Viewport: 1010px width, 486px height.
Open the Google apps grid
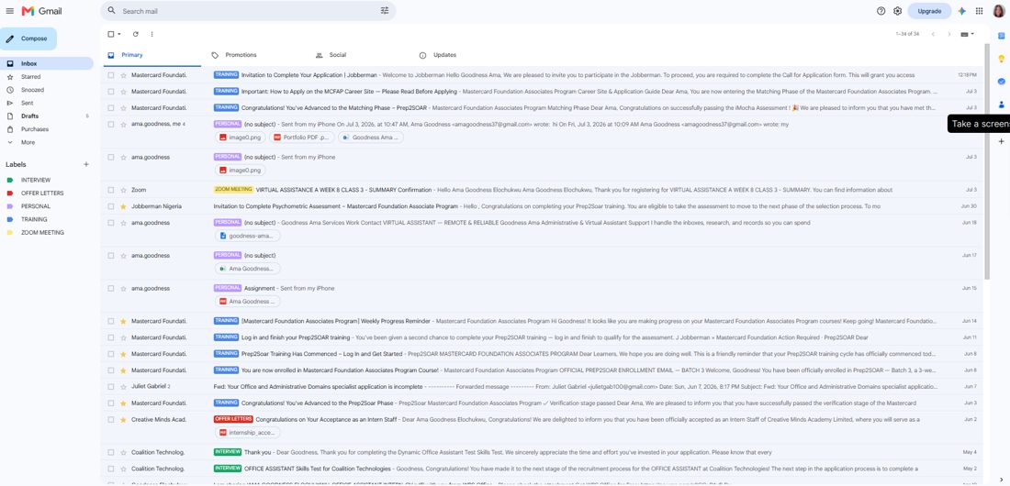pyautogui.click(x=979, y=11)
